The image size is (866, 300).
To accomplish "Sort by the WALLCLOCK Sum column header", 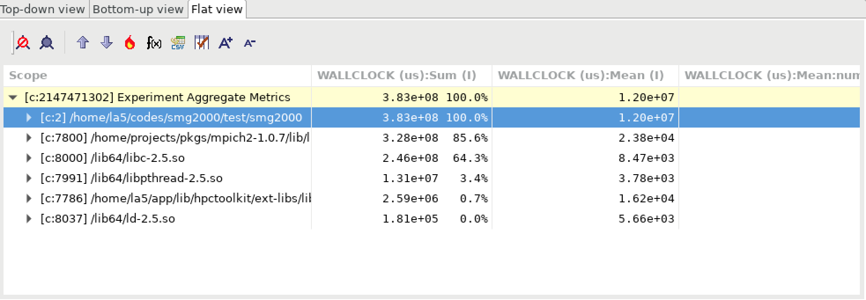I will point(397,75).
